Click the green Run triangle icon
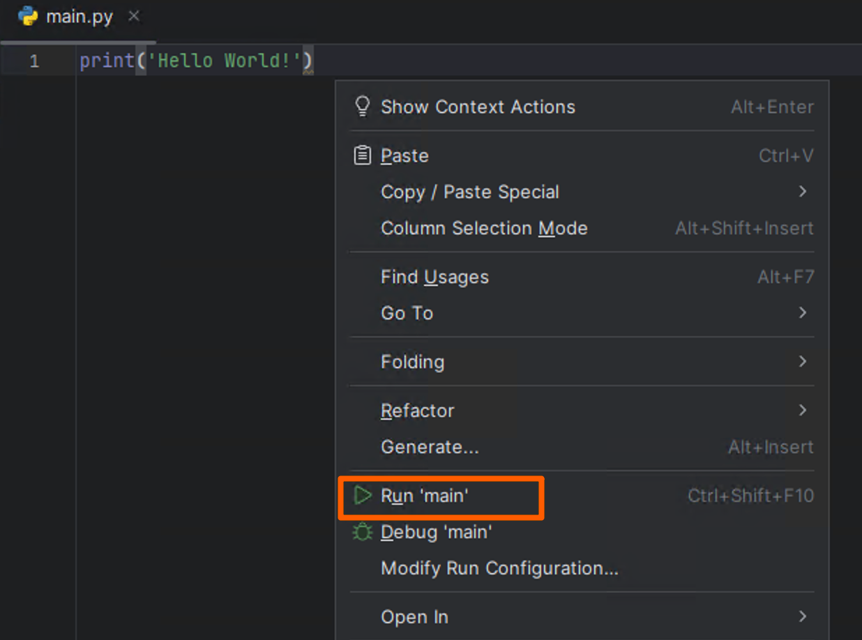 (x=362, y=496)
